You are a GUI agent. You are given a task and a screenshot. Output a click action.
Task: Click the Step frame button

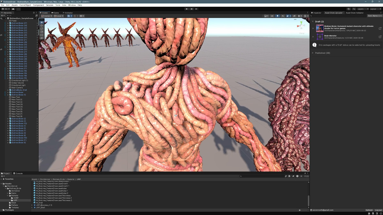point(196,9)
